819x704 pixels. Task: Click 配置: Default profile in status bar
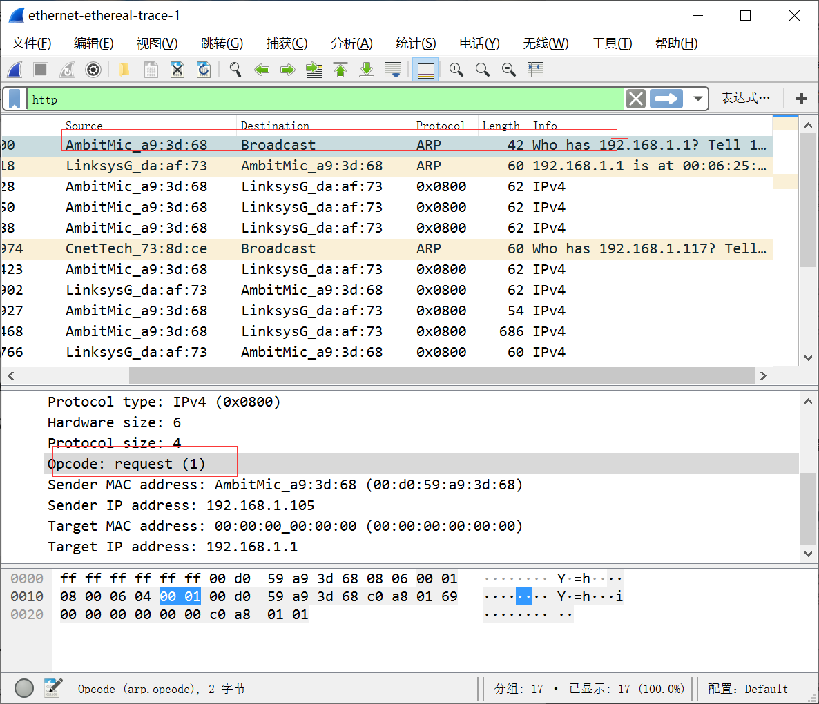pos(747,689)
